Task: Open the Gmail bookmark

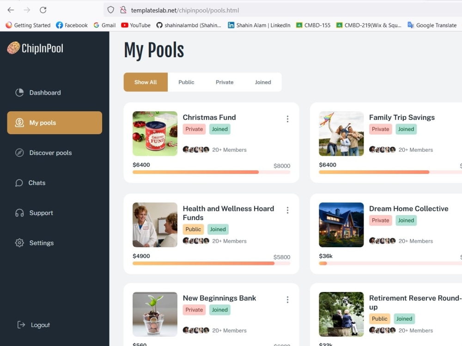Action: coord(104,25)
